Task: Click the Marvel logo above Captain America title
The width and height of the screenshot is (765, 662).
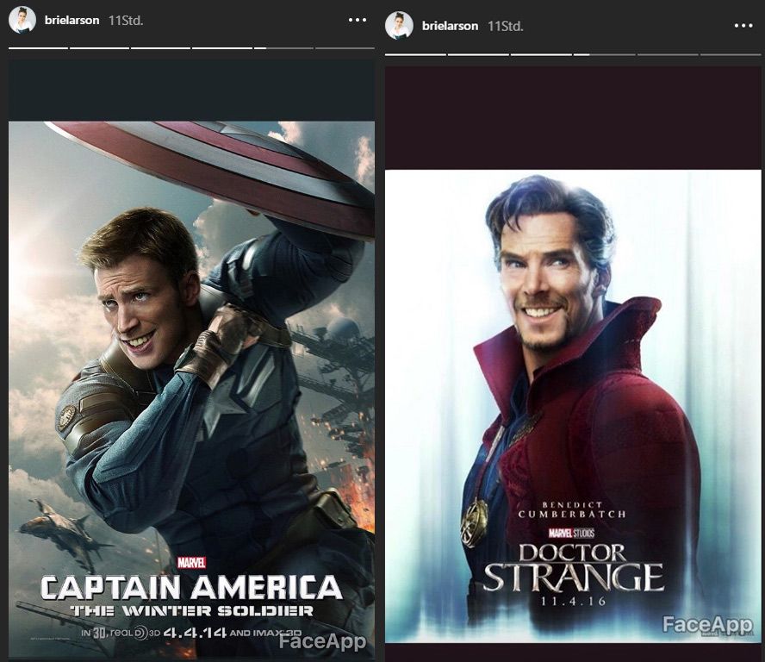Action: tap(191, 563)
